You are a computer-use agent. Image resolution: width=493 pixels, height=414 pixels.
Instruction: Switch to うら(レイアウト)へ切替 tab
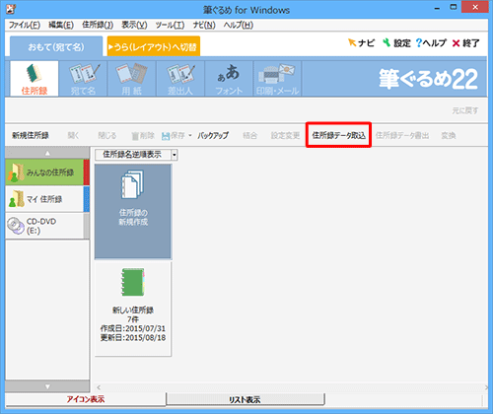point(154,46)
